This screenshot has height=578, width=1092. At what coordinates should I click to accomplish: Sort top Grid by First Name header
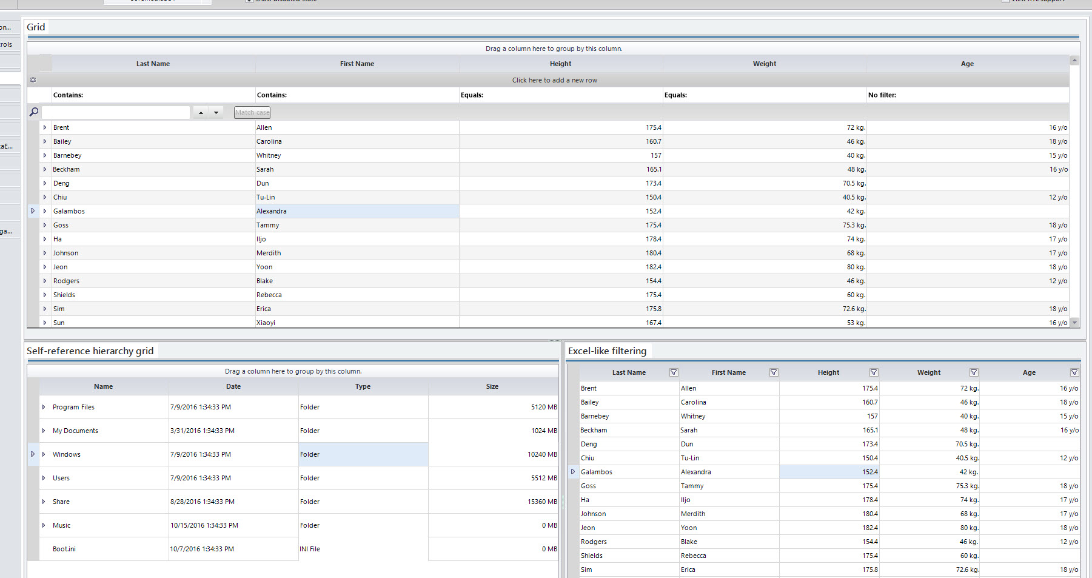[357, 64]
